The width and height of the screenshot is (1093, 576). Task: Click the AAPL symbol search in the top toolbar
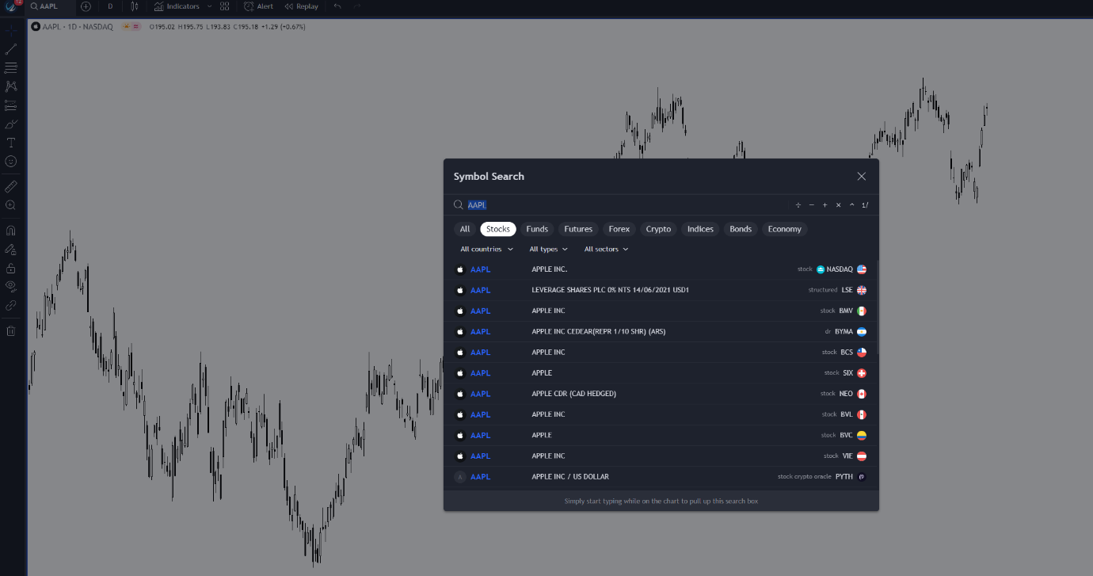click(51, 6)
